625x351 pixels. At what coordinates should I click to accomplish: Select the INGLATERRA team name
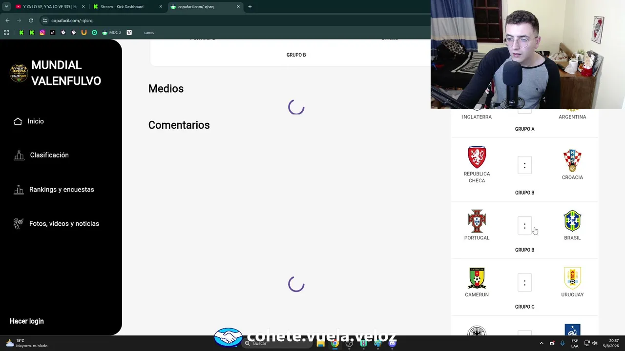click(477, 117)
